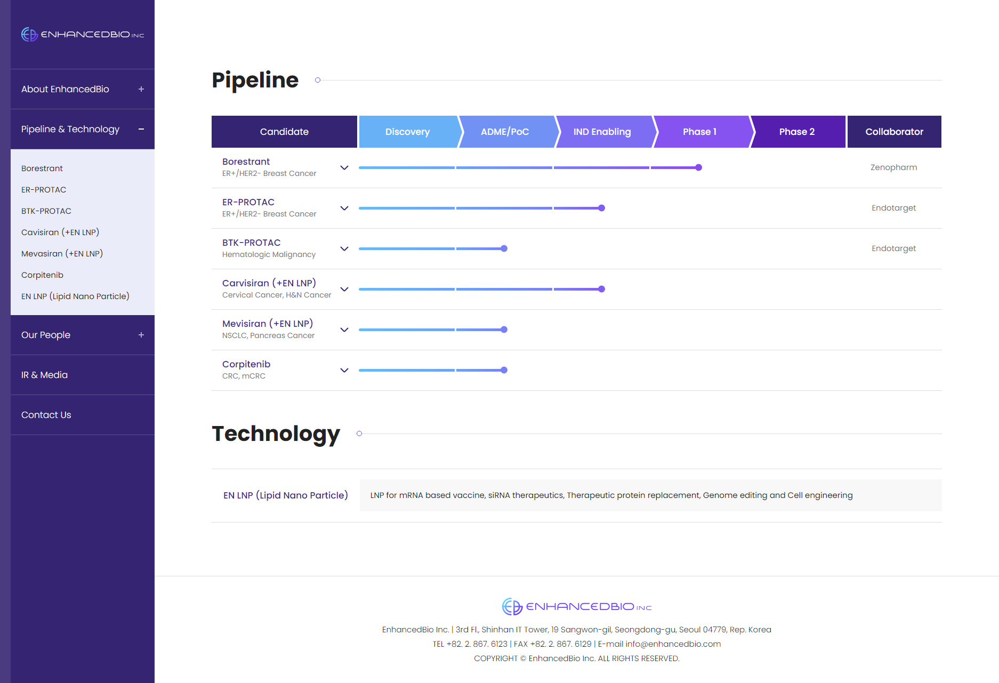999x683 pixels.
Task: Click the NSCLC, Pancreas Cancer indication
Action: click(x=268, y=336)
